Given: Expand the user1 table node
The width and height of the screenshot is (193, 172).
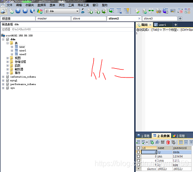Looking at the screenshot, I should [x=12, y=50].
